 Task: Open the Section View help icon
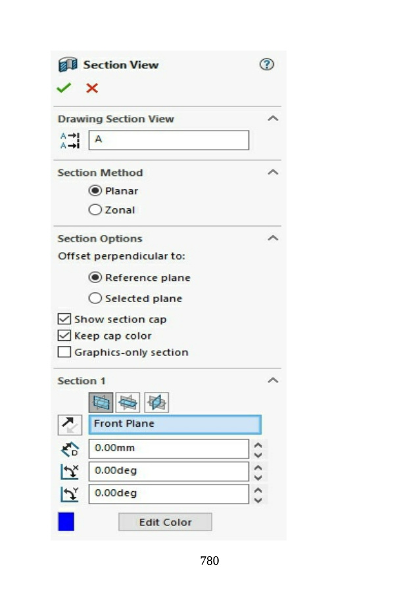pyautogui.click(x=266, y=64)
